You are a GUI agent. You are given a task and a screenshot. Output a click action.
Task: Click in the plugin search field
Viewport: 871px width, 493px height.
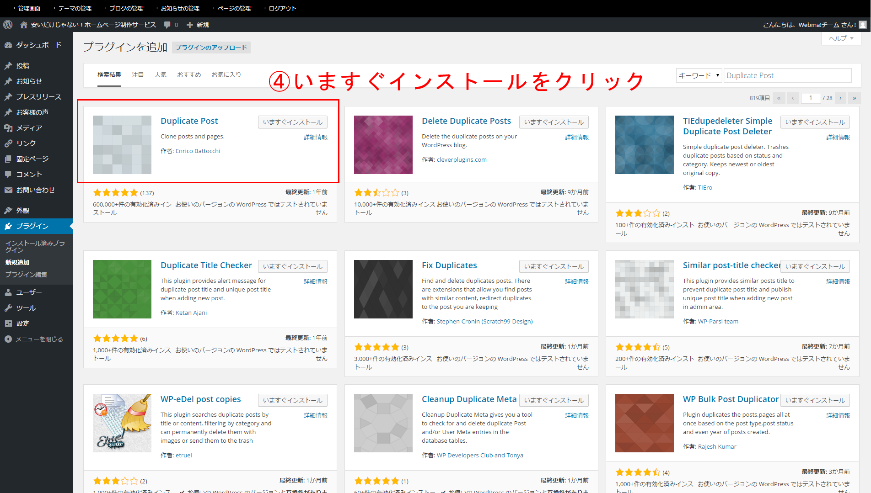tap(788, 75)
